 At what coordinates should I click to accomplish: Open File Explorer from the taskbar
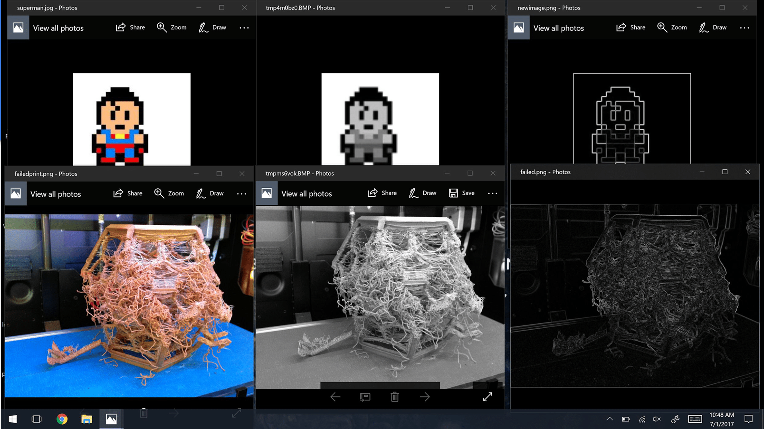click(87, 419)
